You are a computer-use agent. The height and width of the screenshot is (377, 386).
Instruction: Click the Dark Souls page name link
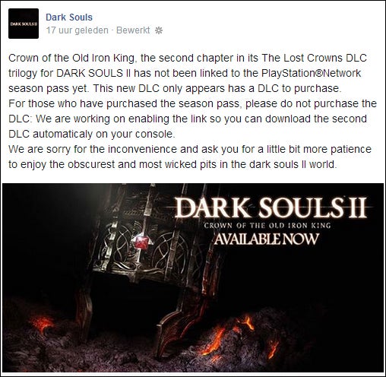pyautogui.click(x=69, y=17)
